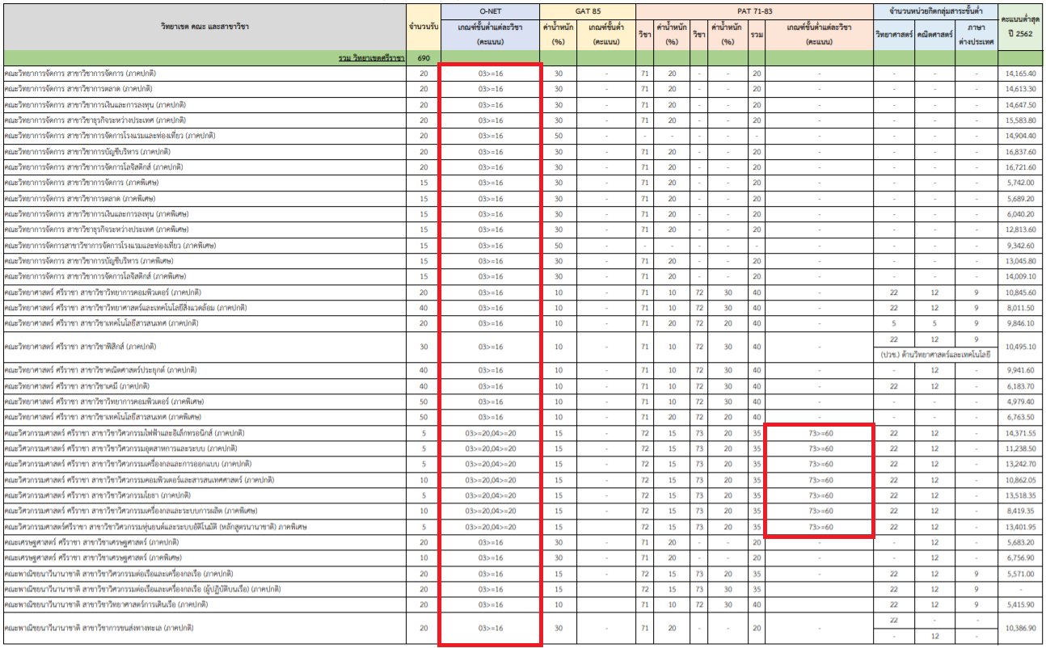The image size is (1046, 648).
Task: Click the score cell "13,401.95"
Action: tap(1020, 527)
